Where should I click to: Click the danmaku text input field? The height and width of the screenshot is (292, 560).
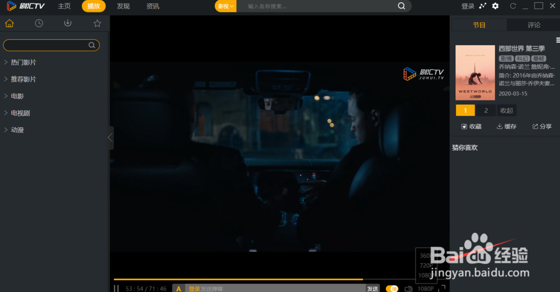click(275, 289)
